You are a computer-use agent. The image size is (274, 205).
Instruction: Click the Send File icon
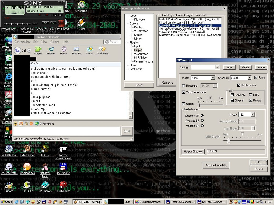(77, 50)
